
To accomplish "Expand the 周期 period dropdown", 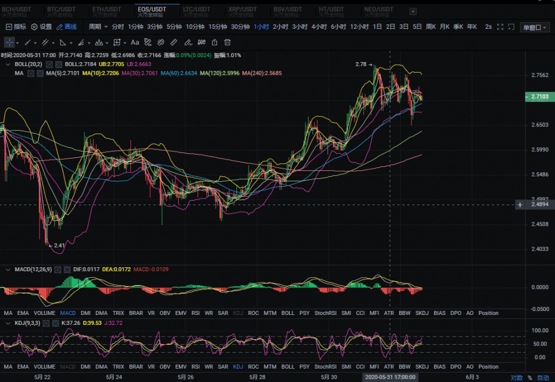I will pyautogui.click(x=97, y=27).
